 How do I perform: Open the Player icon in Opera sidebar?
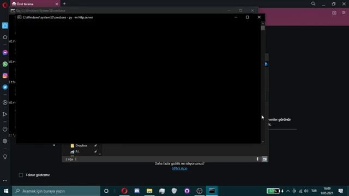click(x=5, y=103)
